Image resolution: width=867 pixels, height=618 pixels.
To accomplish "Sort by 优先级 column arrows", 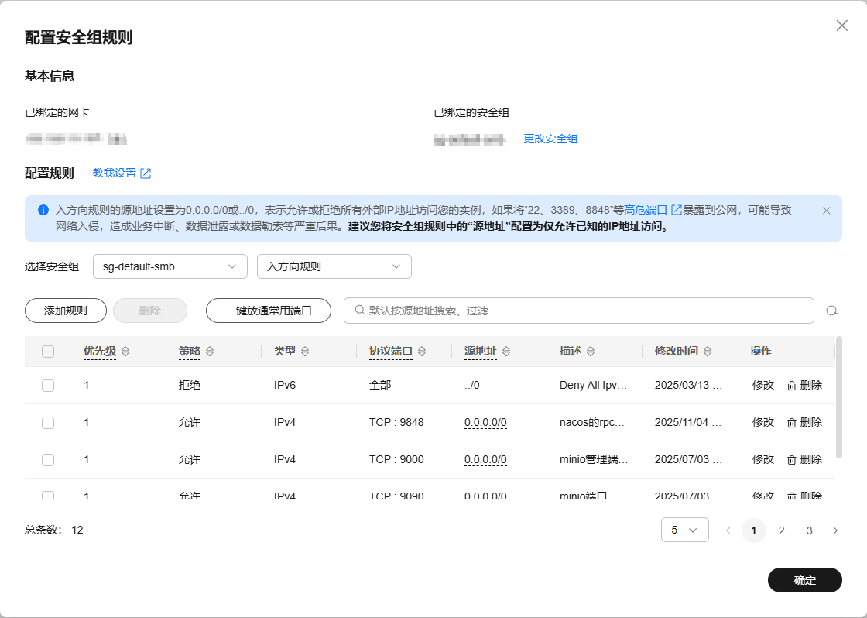I will pyautogui.click(x=125, y=352).
